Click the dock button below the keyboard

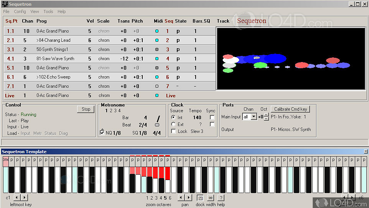[x=200, y=198]
